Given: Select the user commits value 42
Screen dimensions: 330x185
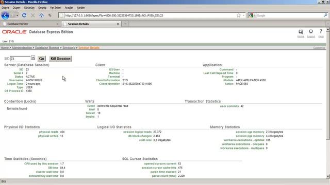Looking at the screenshot, I should 242,106.
